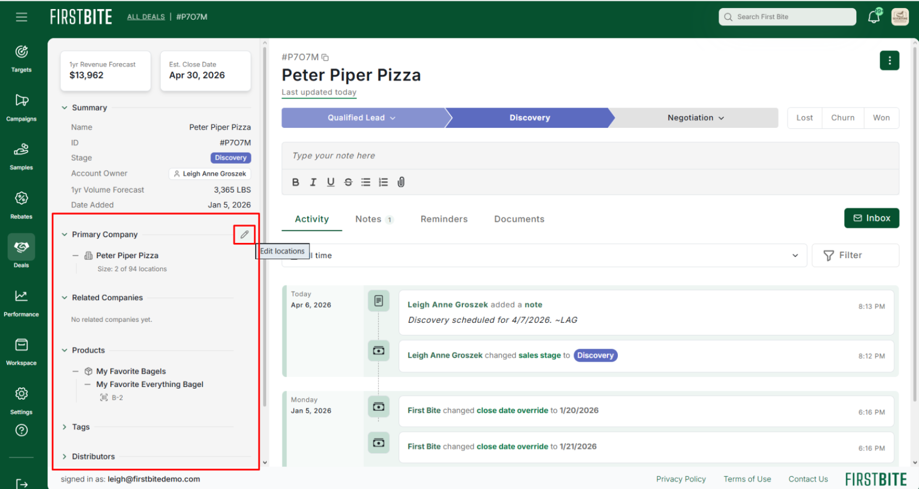
Task: Open the Terms of Use link
Action: pyautogui.click(x=747, y=479)
